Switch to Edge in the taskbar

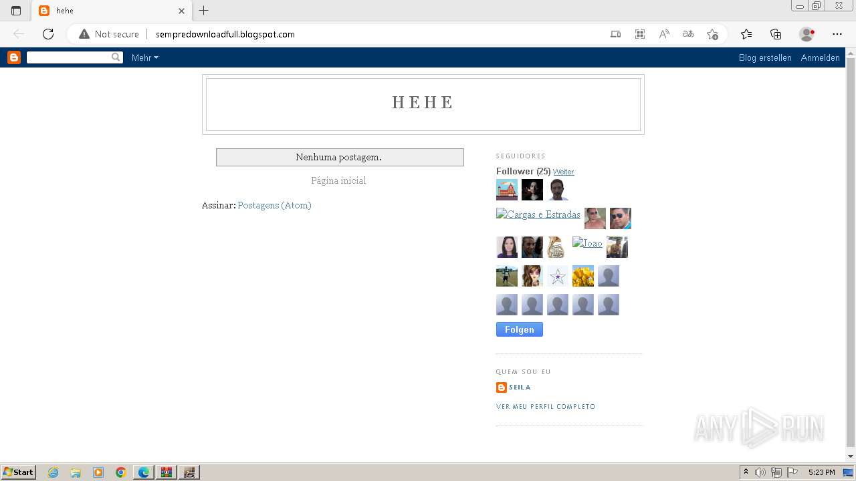click(144, 472)
